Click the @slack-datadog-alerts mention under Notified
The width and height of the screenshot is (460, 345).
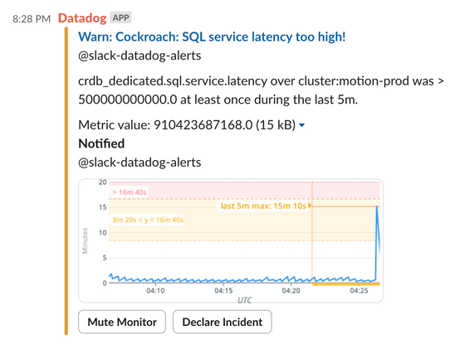139,163
